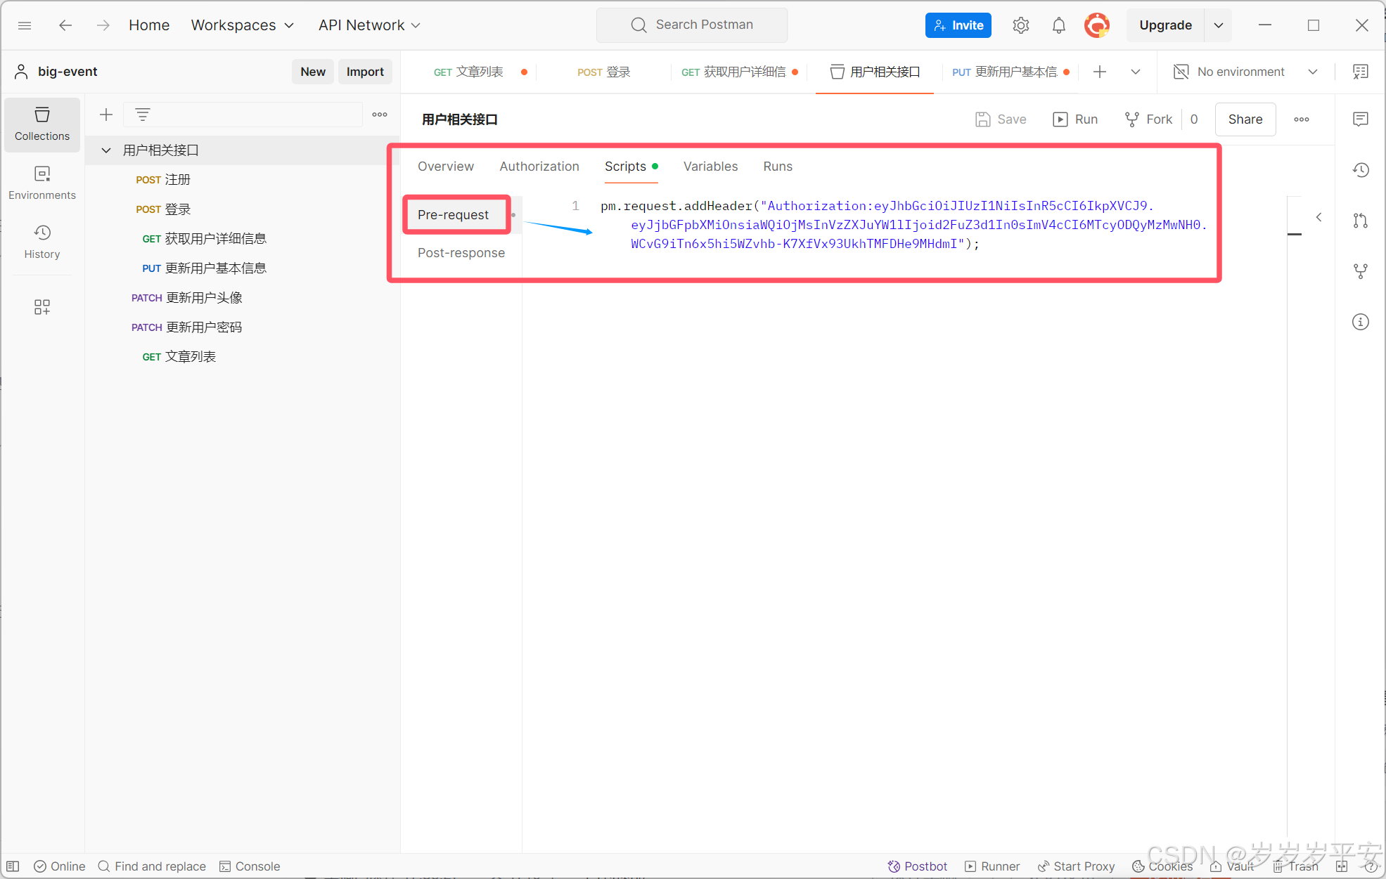The width and height of the screenshot is (1386, 879).
Task: Open the Upgrade dropdown arrow
Action: tap(1219, 25)
